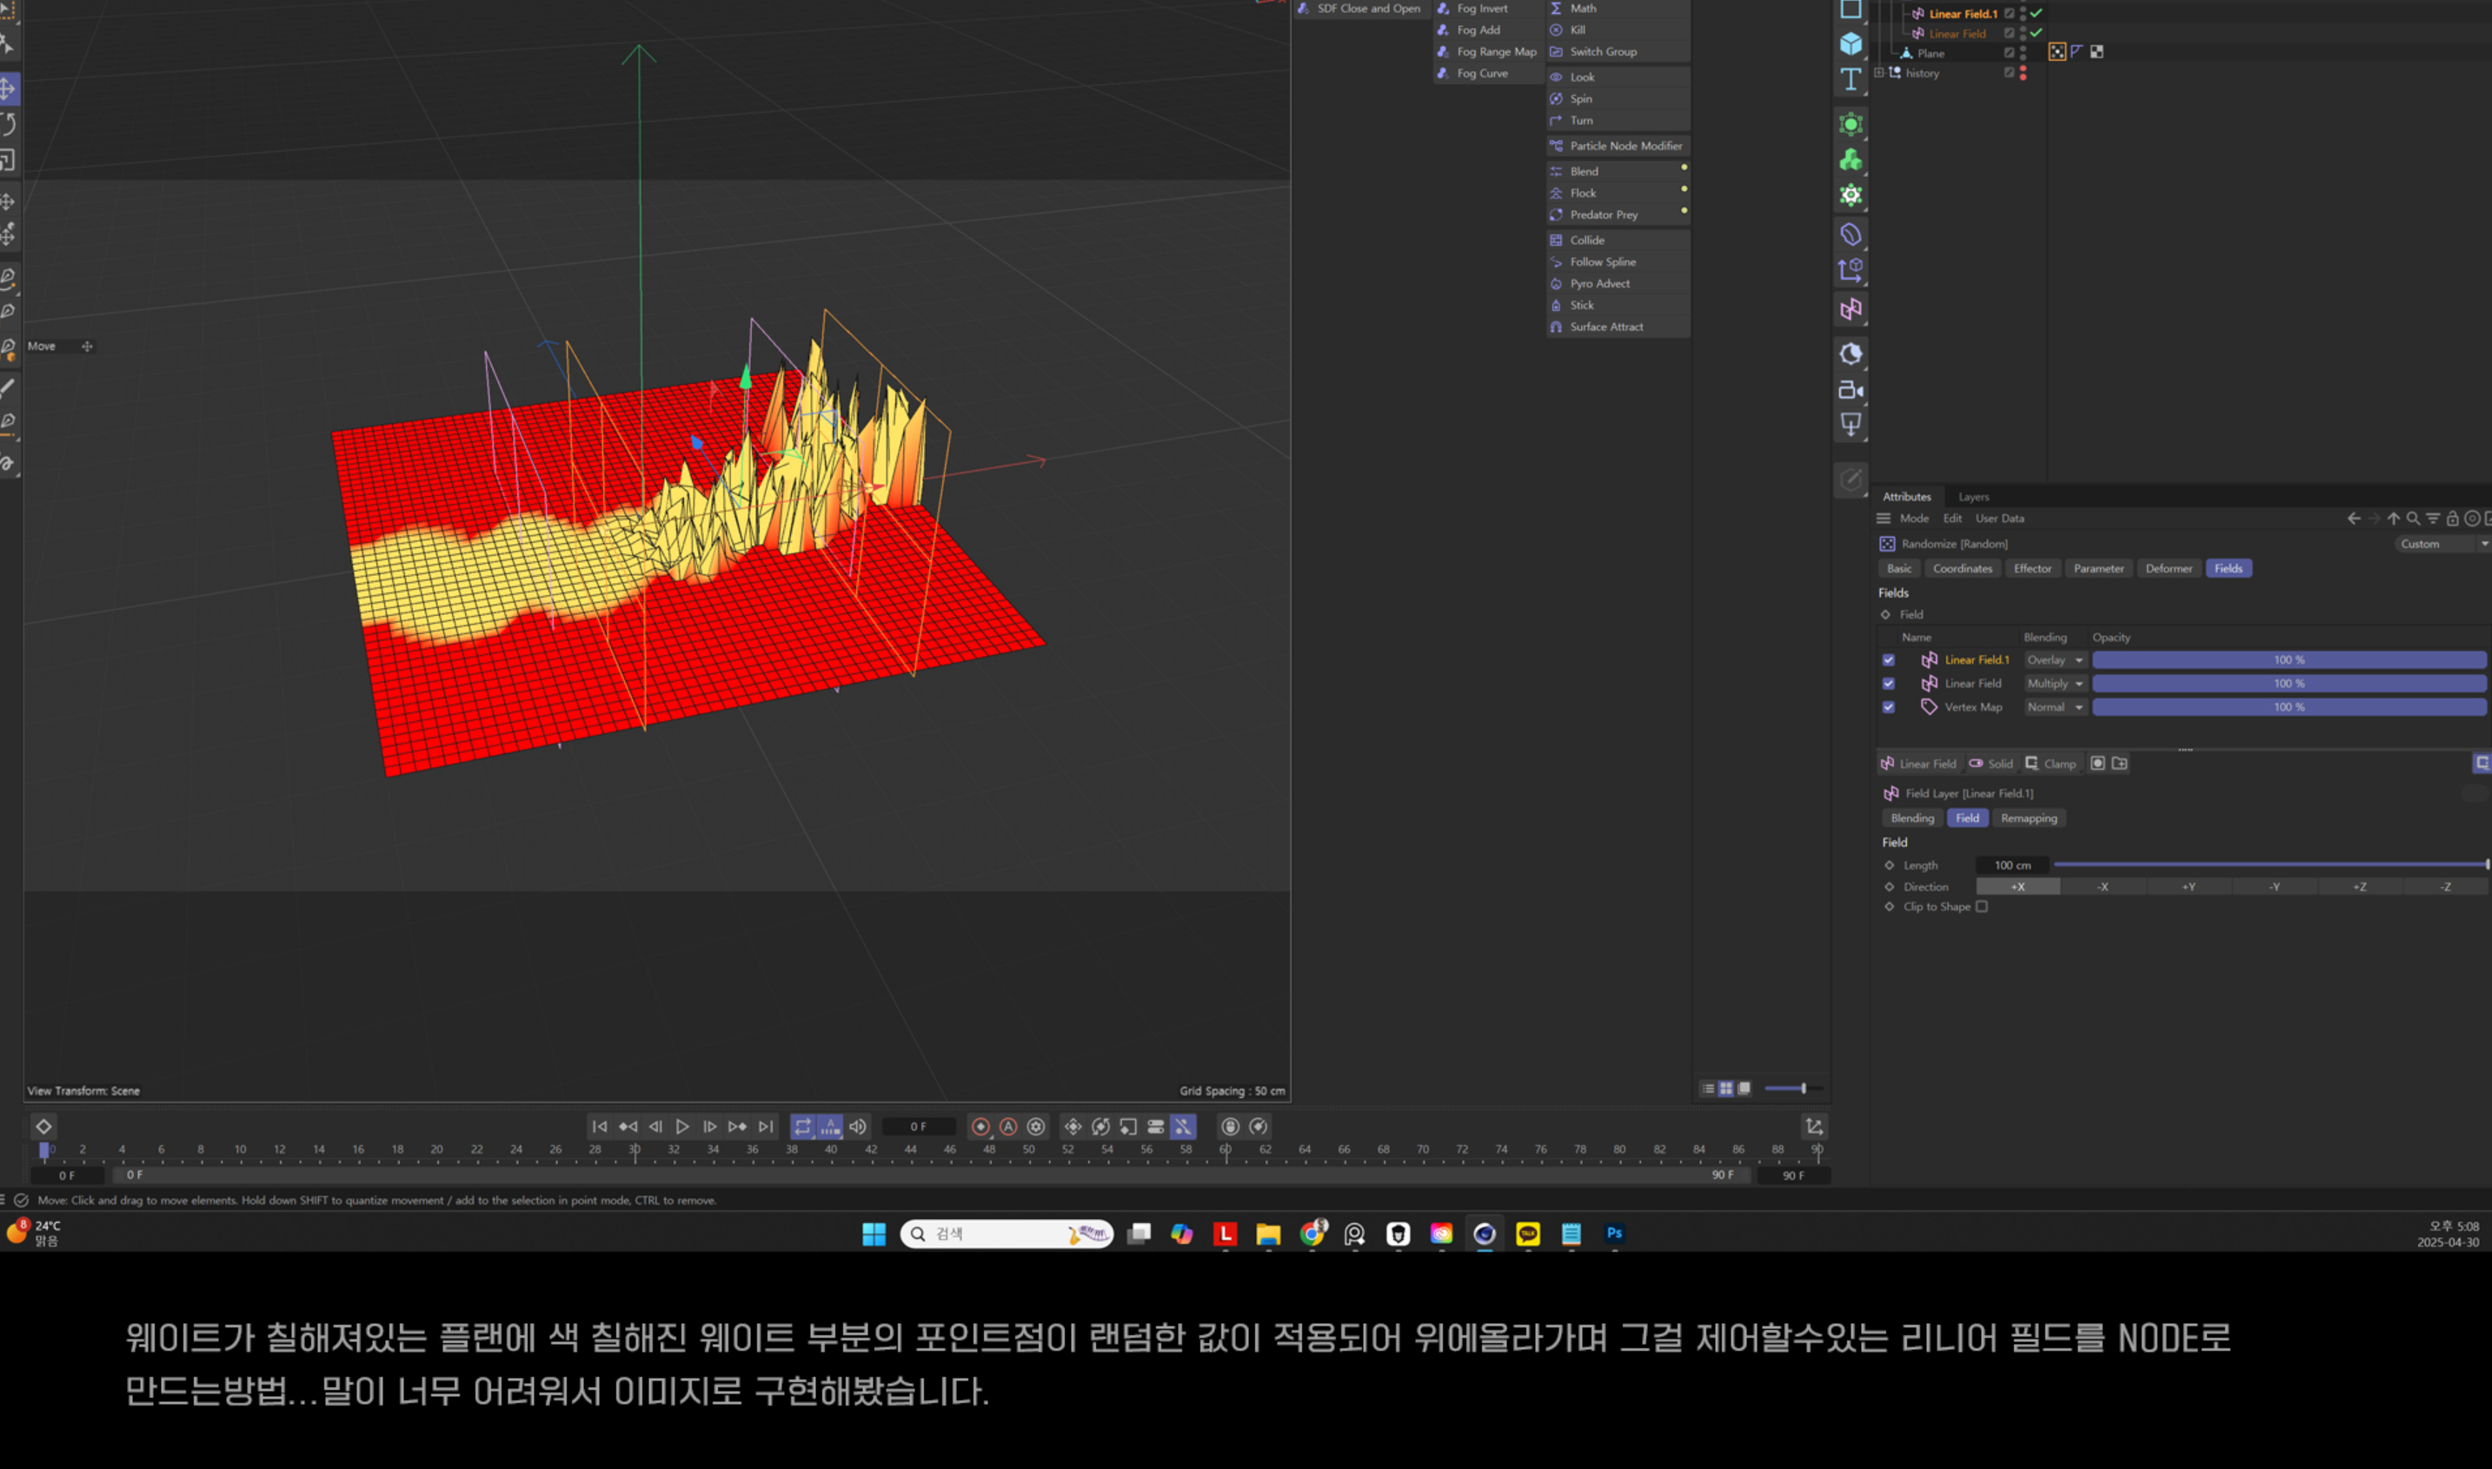Viewport: 2492px width, 1469px height.
Task: Toggle timeline sound speaker icon
Action: tap(858, 1127)
